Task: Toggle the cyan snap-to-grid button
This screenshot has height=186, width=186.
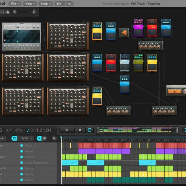Action: click(x=14, y=138)
